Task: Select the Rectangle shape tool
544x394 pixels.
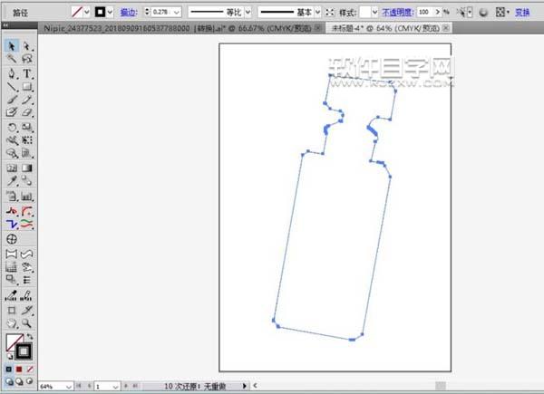Action: tap(26, 87)
